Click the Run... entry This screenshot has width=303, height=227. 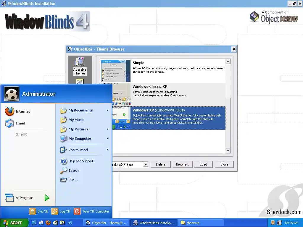point(69,180)
